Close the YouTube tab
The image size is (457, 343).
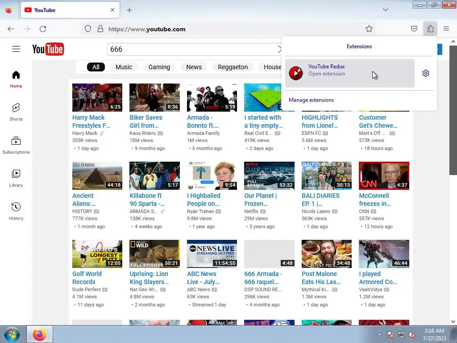(x=112, y=10)
